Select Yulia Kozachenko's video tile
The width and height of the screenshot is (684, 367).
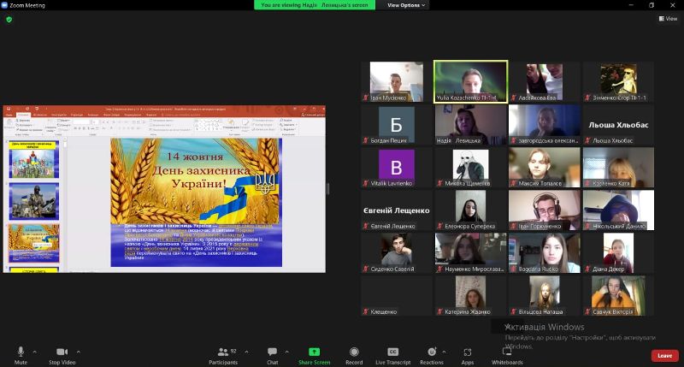pos(470,81)
